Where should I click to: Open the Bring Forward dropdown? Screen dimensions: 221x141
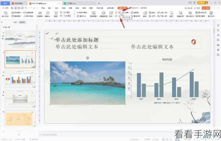(x=163, y=12)
